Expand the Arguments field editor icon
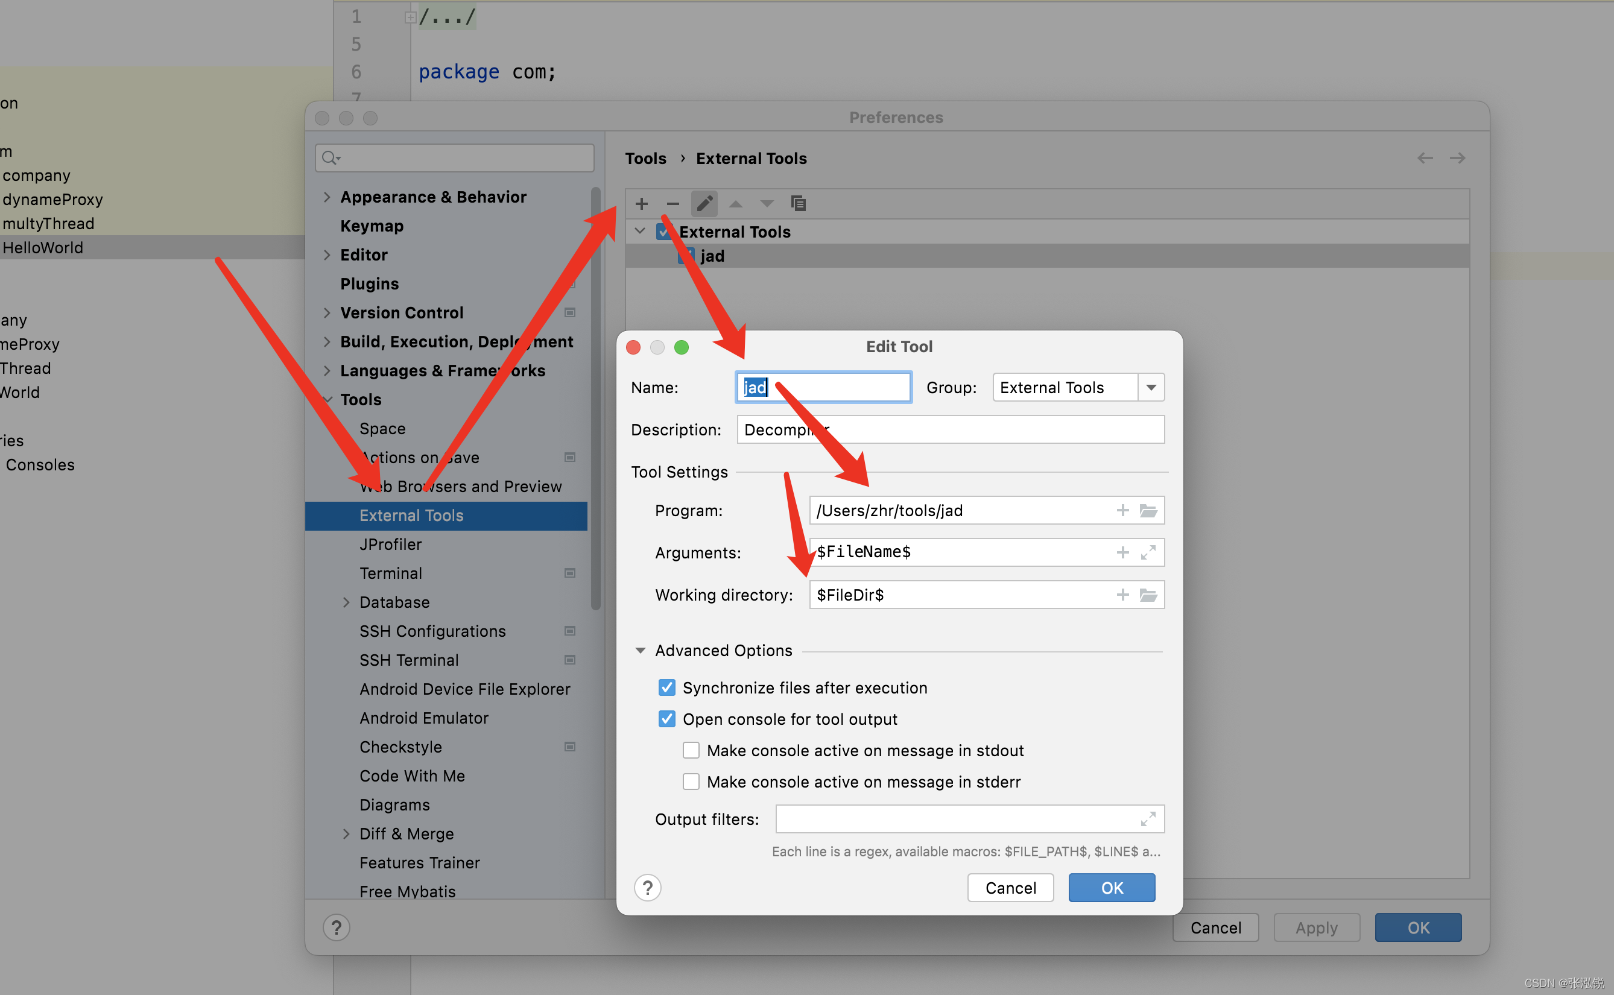The image size is (1614, 995). (1148, 553)
